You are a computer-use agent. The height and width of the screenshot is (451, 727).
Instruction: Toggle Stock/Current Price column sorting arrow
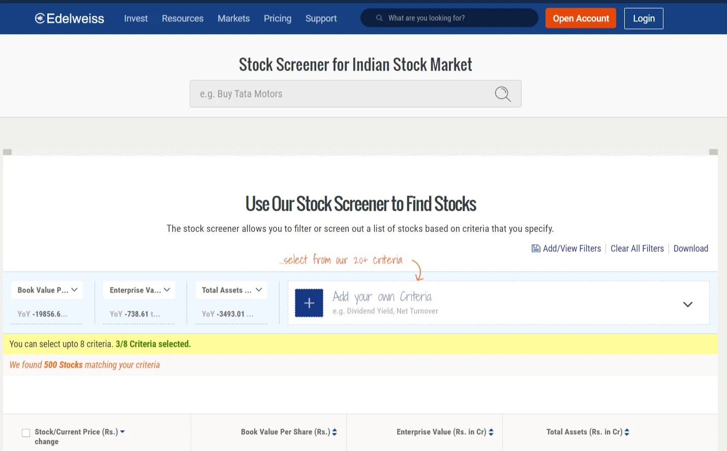123,431
